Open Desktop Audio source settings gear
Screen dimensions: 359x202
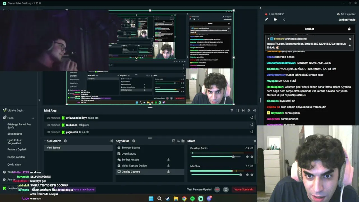(x=252, y=157)
